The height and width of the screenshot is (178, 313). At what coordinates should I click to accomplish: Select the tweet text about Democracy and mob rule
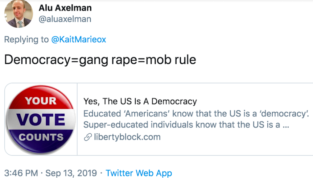[x=100, y=59]
